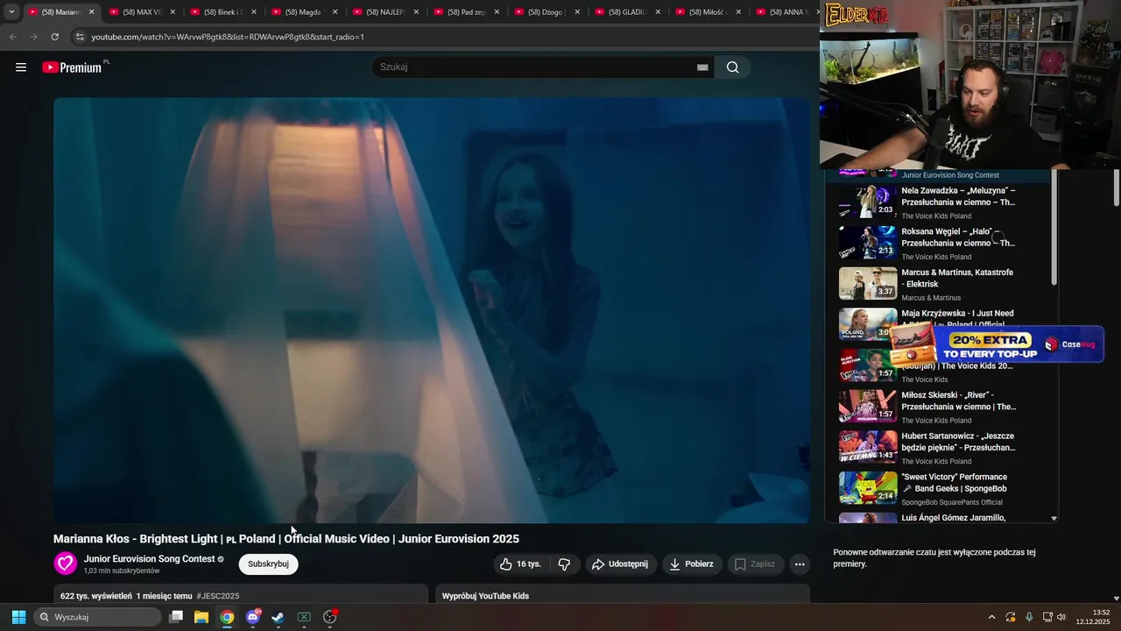
Task: Open the OBS icon in the taskbar
Action: [330, 617]
